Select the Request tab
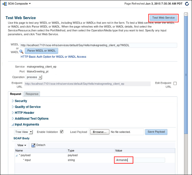Screen dimensions: 192x175 pos(16,94)
